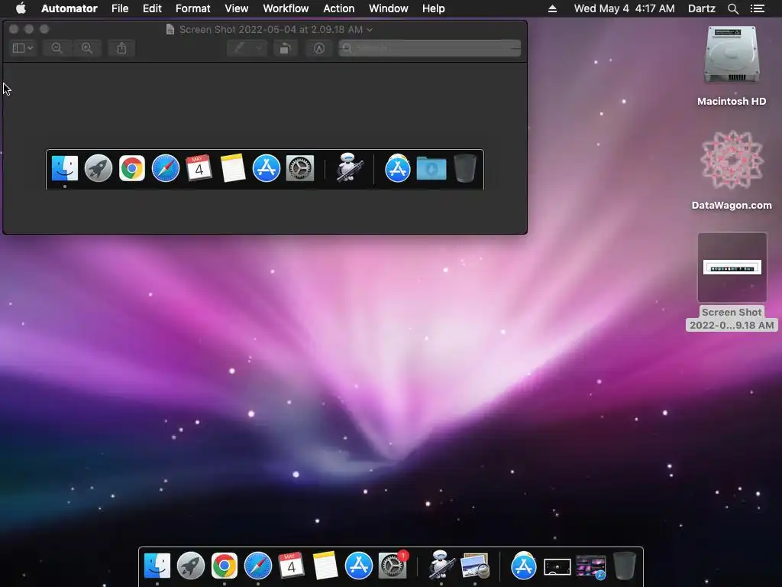Image resolution: width=782 pixels, height=587 pixels.
Task: Open the Action menu
Action: click(338, 8)
